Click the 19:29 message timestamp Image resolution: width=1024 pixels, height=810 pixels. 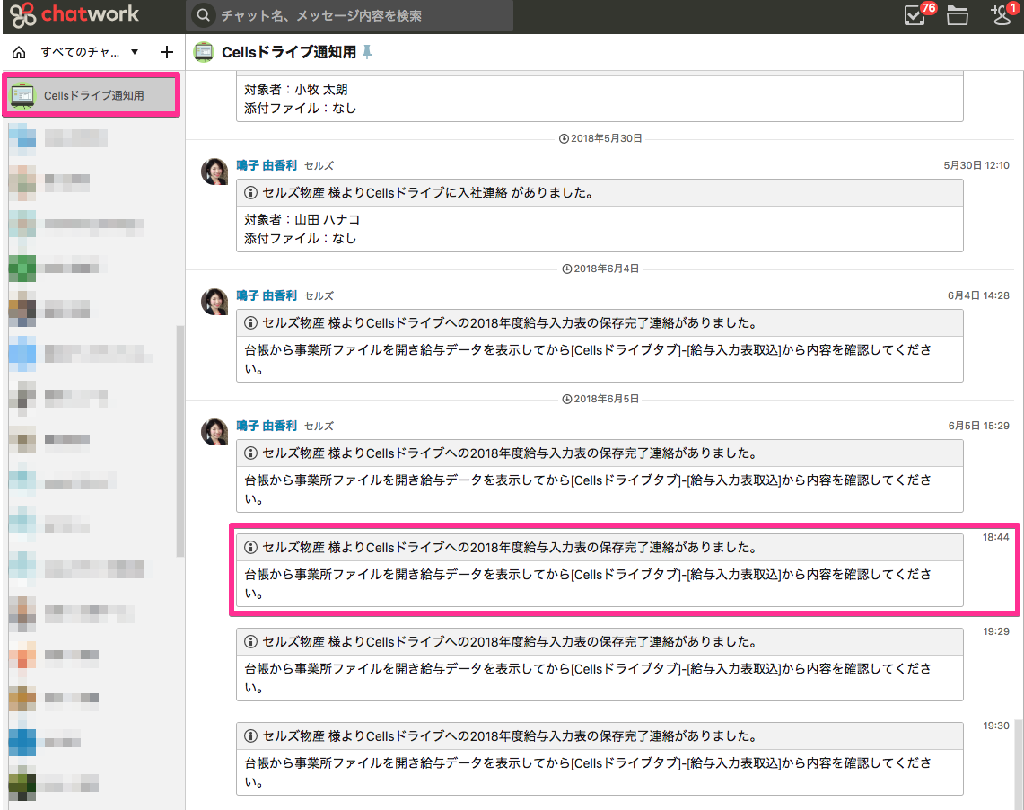point(996,631)
